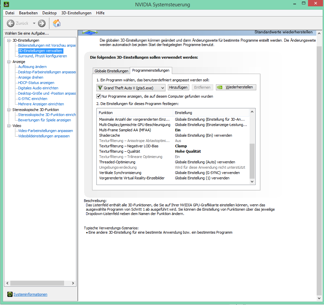The image size is (324, 305).
Task: Open Videobildeinstellungen anpassen
Action: (44, 136)
